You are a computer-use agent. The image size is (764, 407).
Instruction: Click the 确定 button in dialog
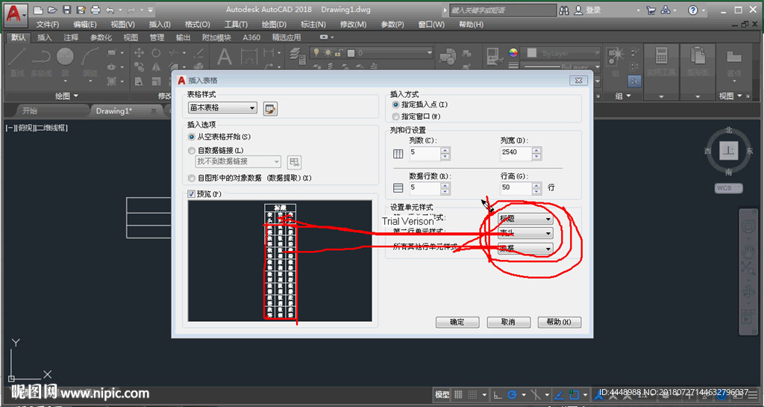(x=457, y=322)
